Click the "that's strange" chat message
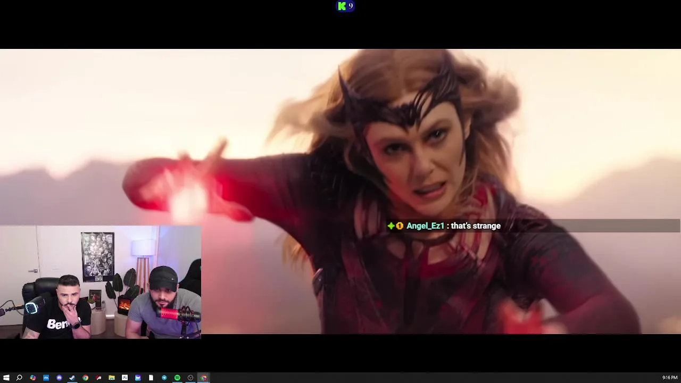 tap(476, 226)
